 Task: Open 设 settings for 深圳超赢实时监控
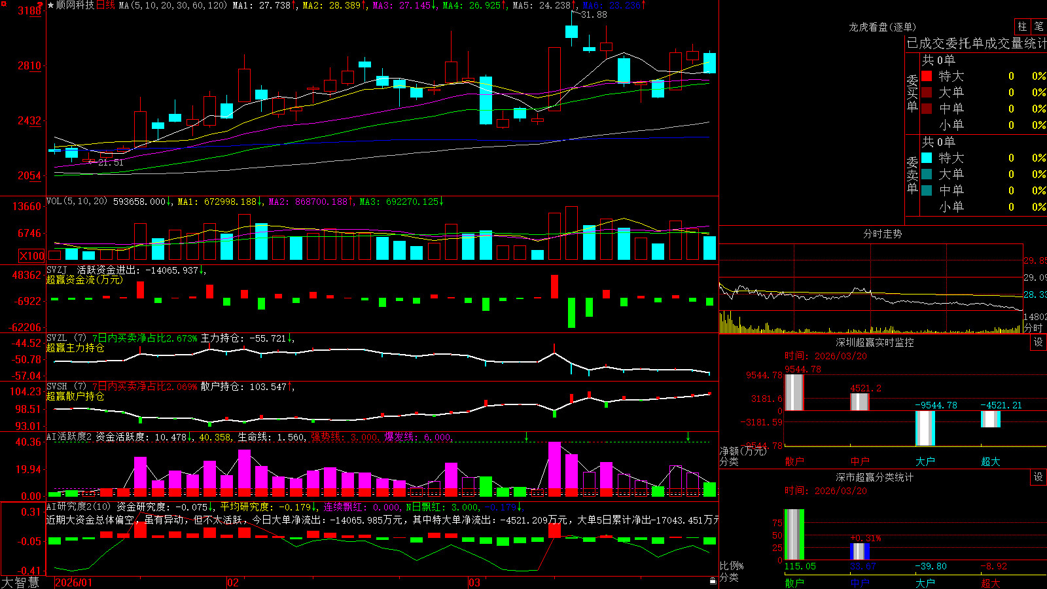tap(1038, 342)
